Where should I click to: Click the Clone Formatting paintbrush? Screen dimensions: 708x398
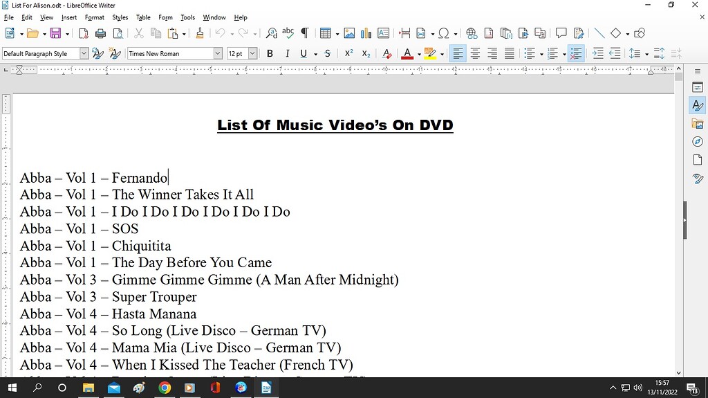pos(200,33)
